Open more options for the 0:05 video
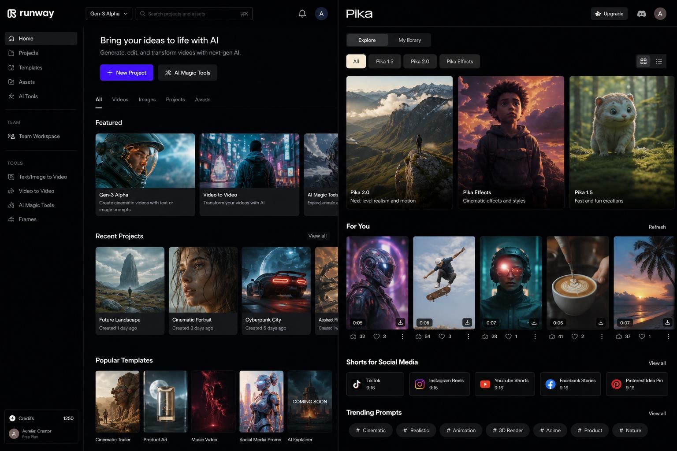The width and height of the screenshot is (677, 451). (402, 336)
